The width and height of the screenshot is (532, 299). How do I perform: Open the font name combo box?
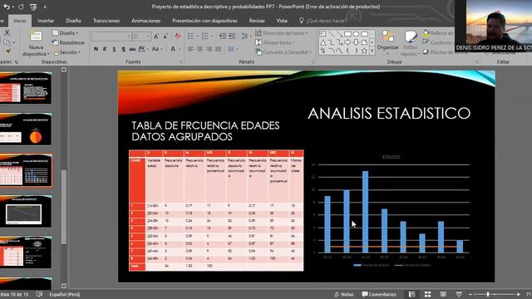pyautogui.click(x=111, y=37)
